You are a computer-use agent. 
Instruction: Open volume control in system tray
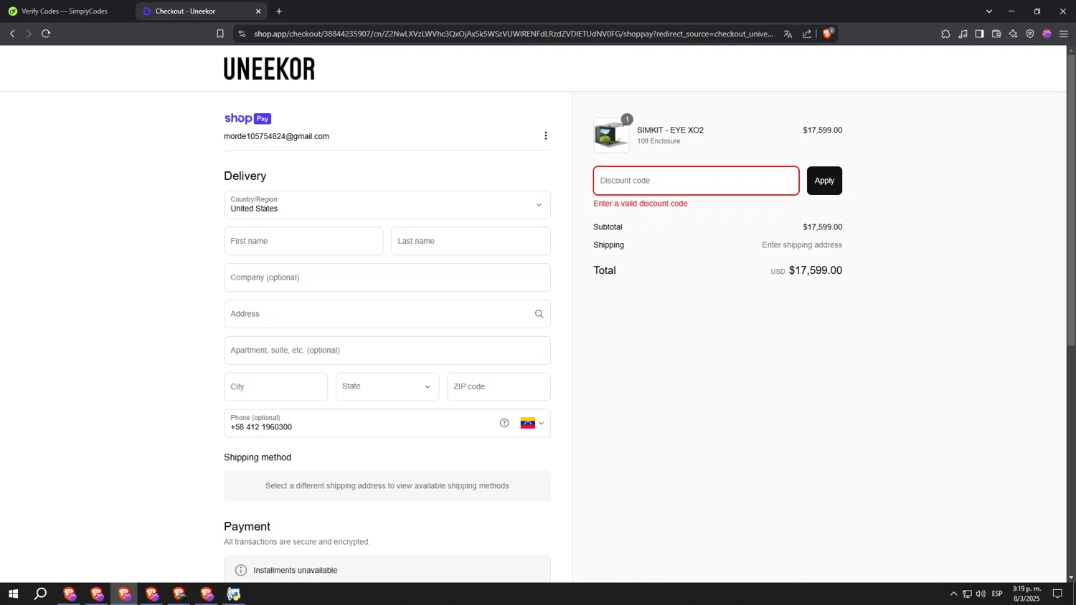[981, 594]
